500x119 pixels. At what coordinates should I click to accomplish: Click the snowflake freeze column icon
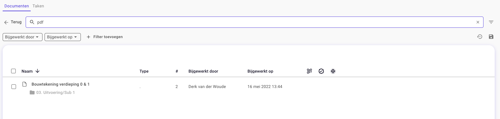pyautogui.click(x=333, y=71)
